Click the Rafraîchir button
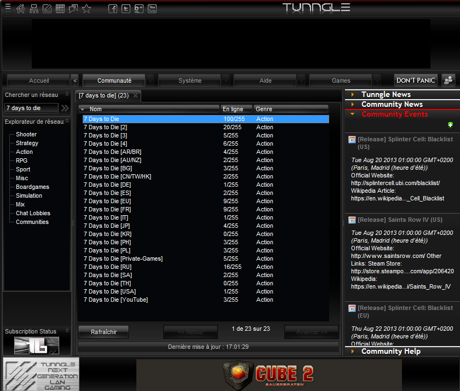The height and width of the screenshot is (391, 460). click(104, 332)
